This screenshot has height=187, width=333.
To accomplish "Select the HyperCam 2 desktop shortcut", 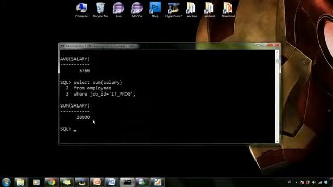I will [173, 10].
